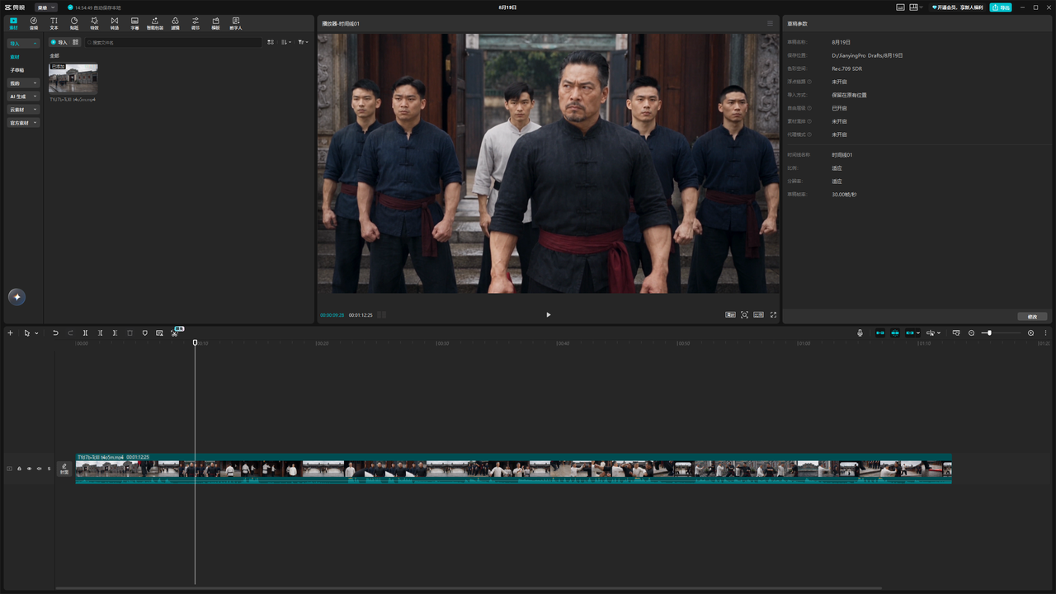
Task: Open the 特效 effects tab
Action: (94, 22)
